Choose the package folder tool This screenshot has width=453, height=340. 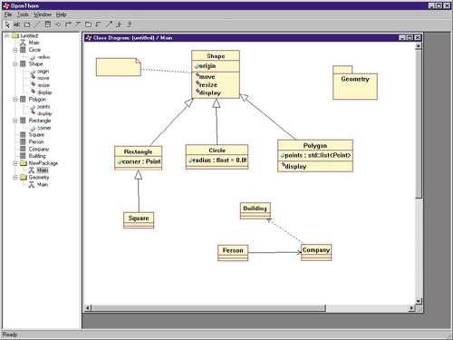point(88,24)
